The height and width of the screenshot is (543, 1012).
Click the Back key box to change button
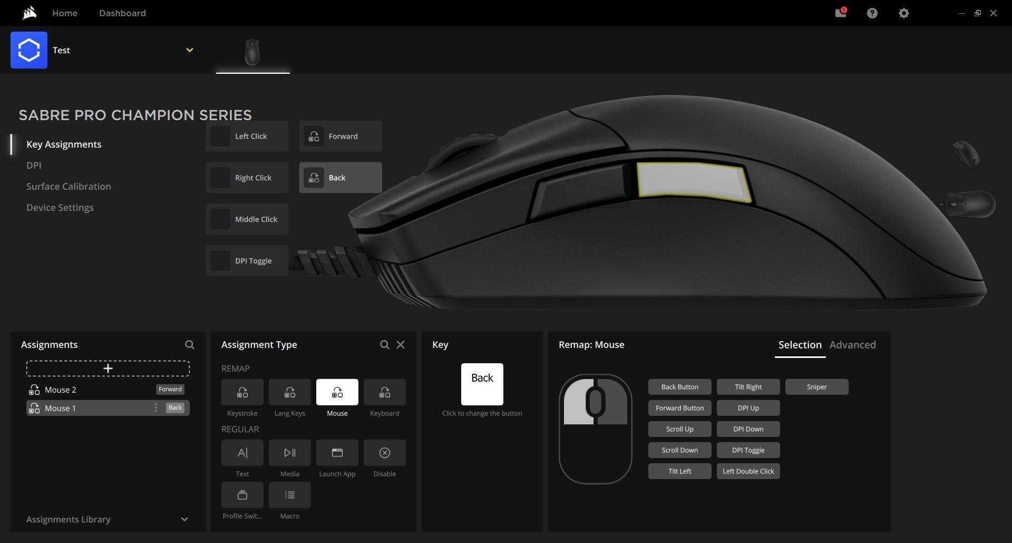(x=482, y=384)
